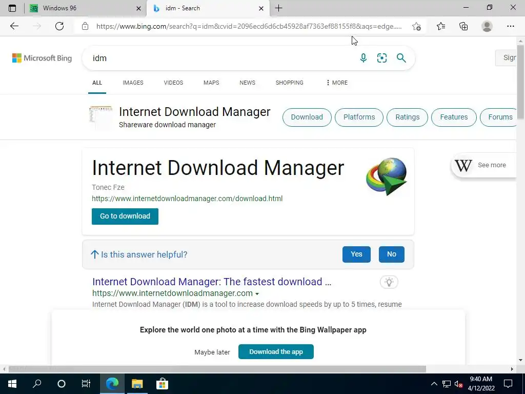The height and width of the screenshot is (394, 525).
Task: Expand the MORE search categories menu
Action: (337, 83)
